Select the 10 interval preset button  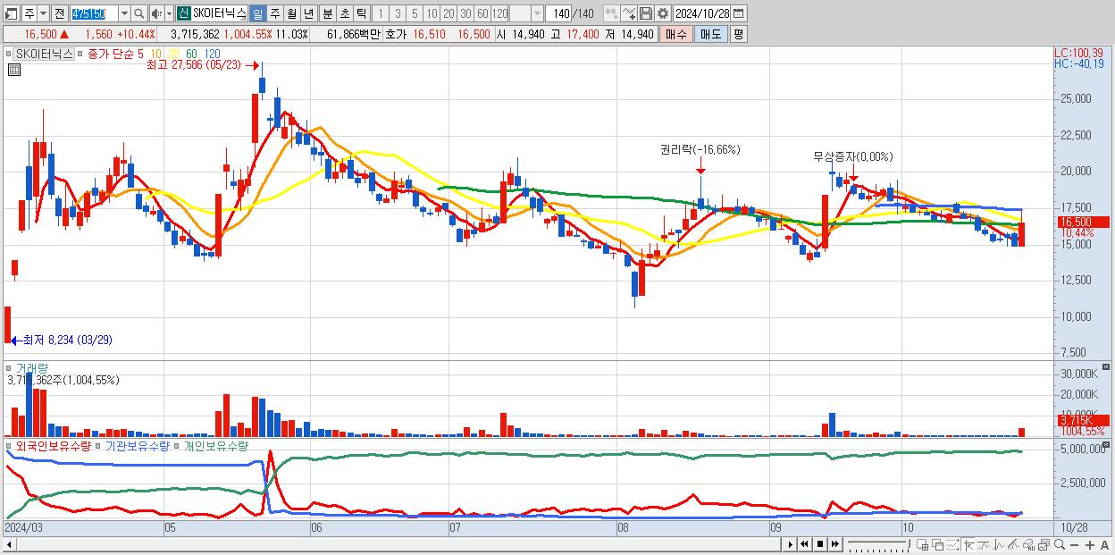pyautogui.click(x=432, y=13)
